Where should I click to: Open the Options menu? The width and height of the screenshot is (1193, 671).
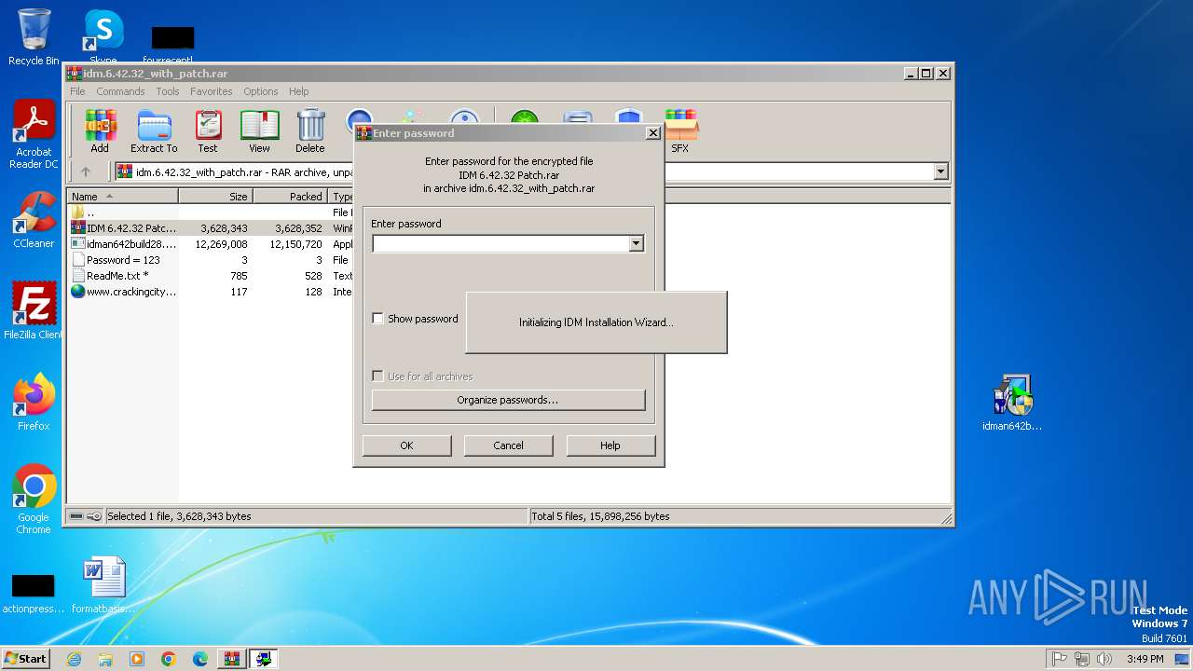tap(261, 91)
